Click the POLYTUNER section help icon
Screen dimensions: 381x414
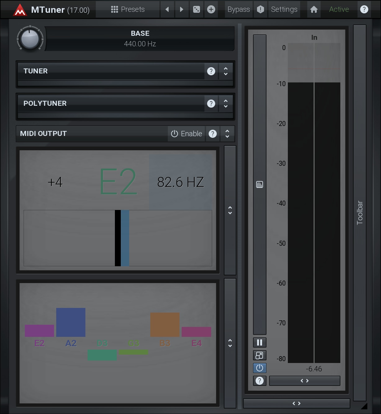coord(211,104)
